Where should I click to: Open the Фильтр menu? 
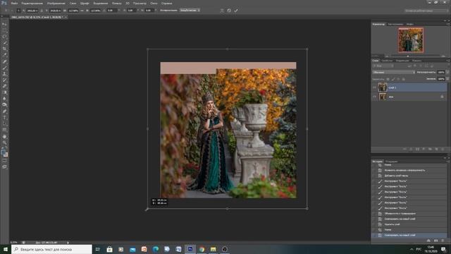pos(116,3)
